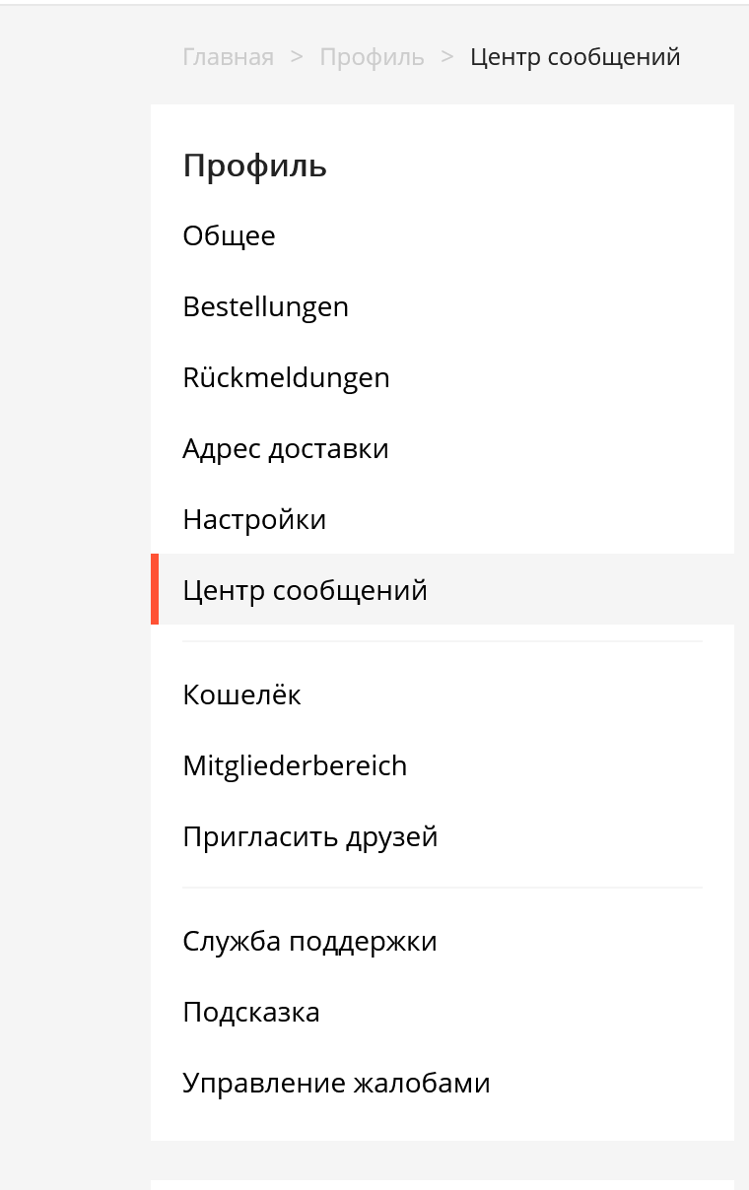The width and height of the screenshot is (749, 1190).
Task: Open Адрес доставки page
Action: click(x=286, y=449)
